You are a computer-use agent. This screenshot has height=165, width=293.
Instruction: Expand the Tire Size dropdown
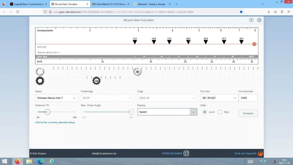219,98
